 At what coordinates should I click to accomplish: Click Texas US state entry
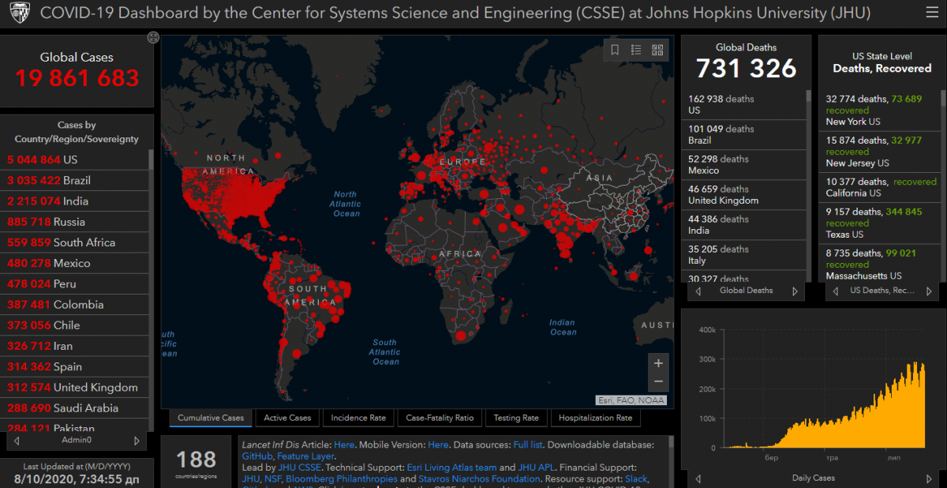tap(880, 223)
